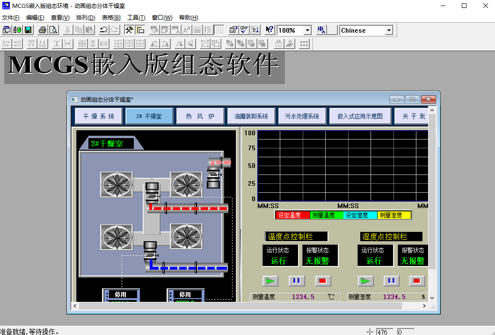The image size is (495, 335).
Task: Toggle the grid dots display icon
Action: (x=219, y=30)
